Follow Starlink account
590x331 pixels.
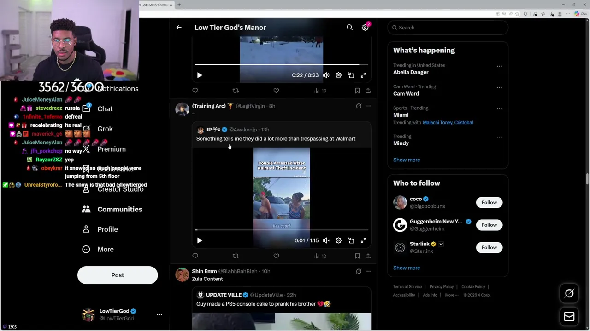point(489,248)
